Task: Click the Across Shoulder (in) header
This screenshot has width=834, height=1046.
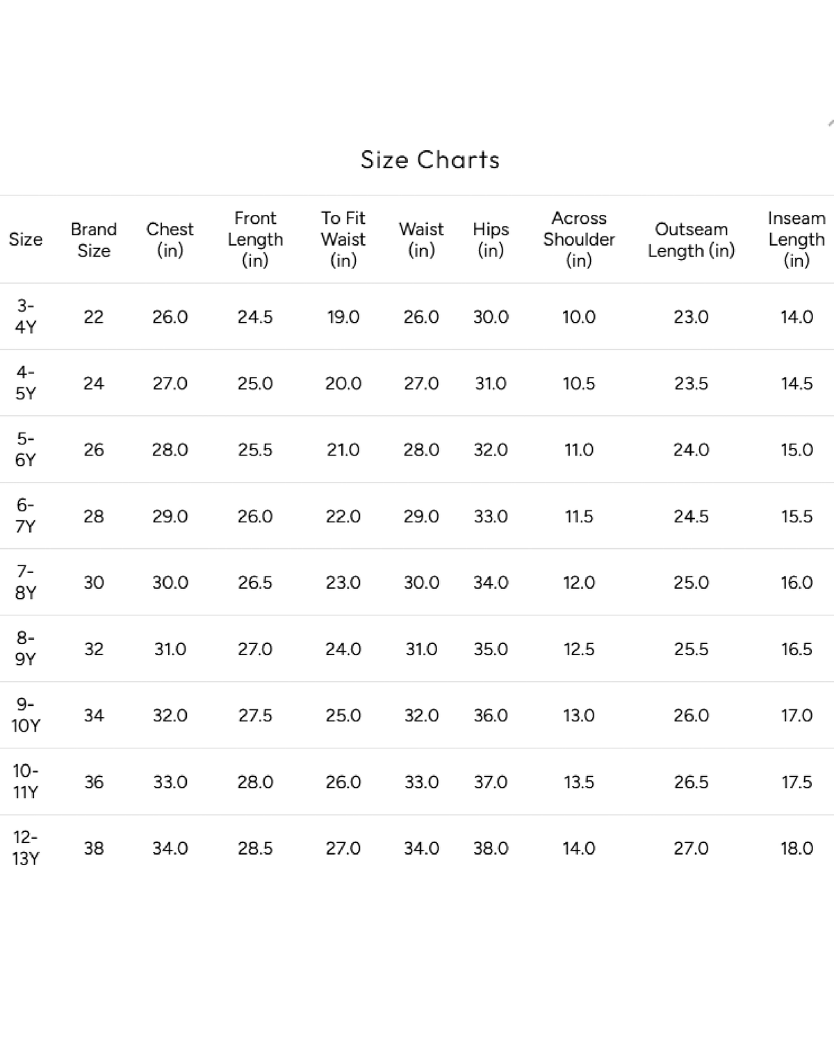Action: pos(579,239)
